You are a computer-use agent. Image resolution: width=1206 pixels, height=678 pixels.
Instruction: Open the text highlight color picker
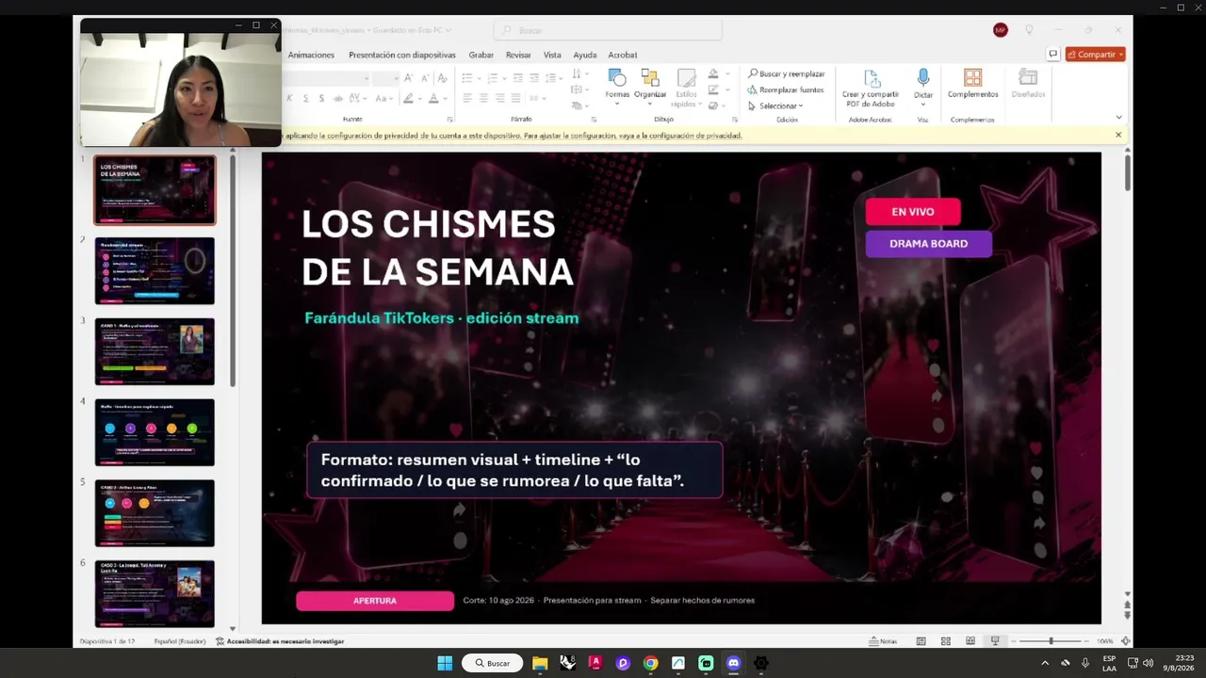point(411,98)
